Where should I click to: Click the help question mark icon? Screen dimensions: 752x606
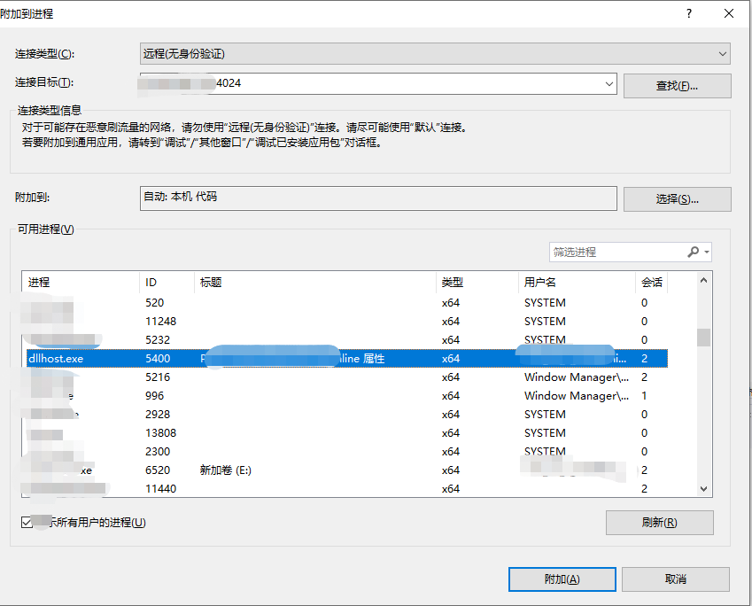tap(689, 13)
